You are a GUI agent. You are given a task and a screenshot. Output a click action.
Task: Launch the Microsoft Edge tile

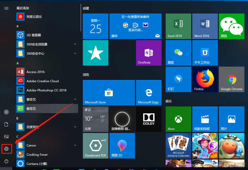tap(149, 92)
